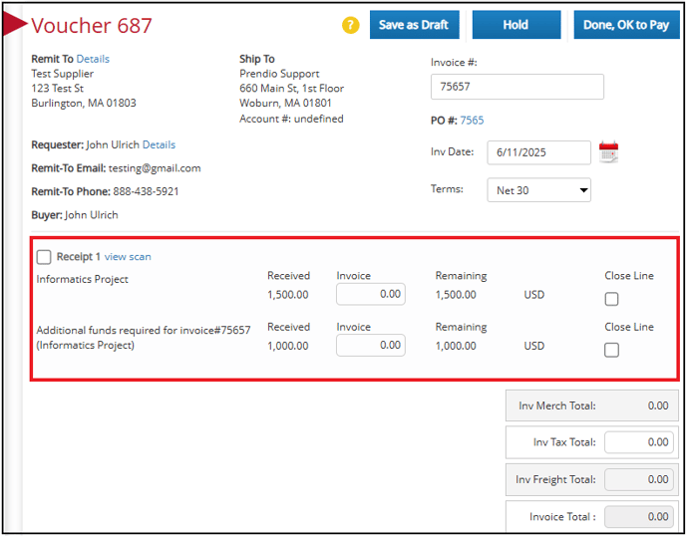Image resolution: width=686 pixels, height=536 pixels.
Task: Open the invoice date calendar picker icon
Action: (608, 152)
